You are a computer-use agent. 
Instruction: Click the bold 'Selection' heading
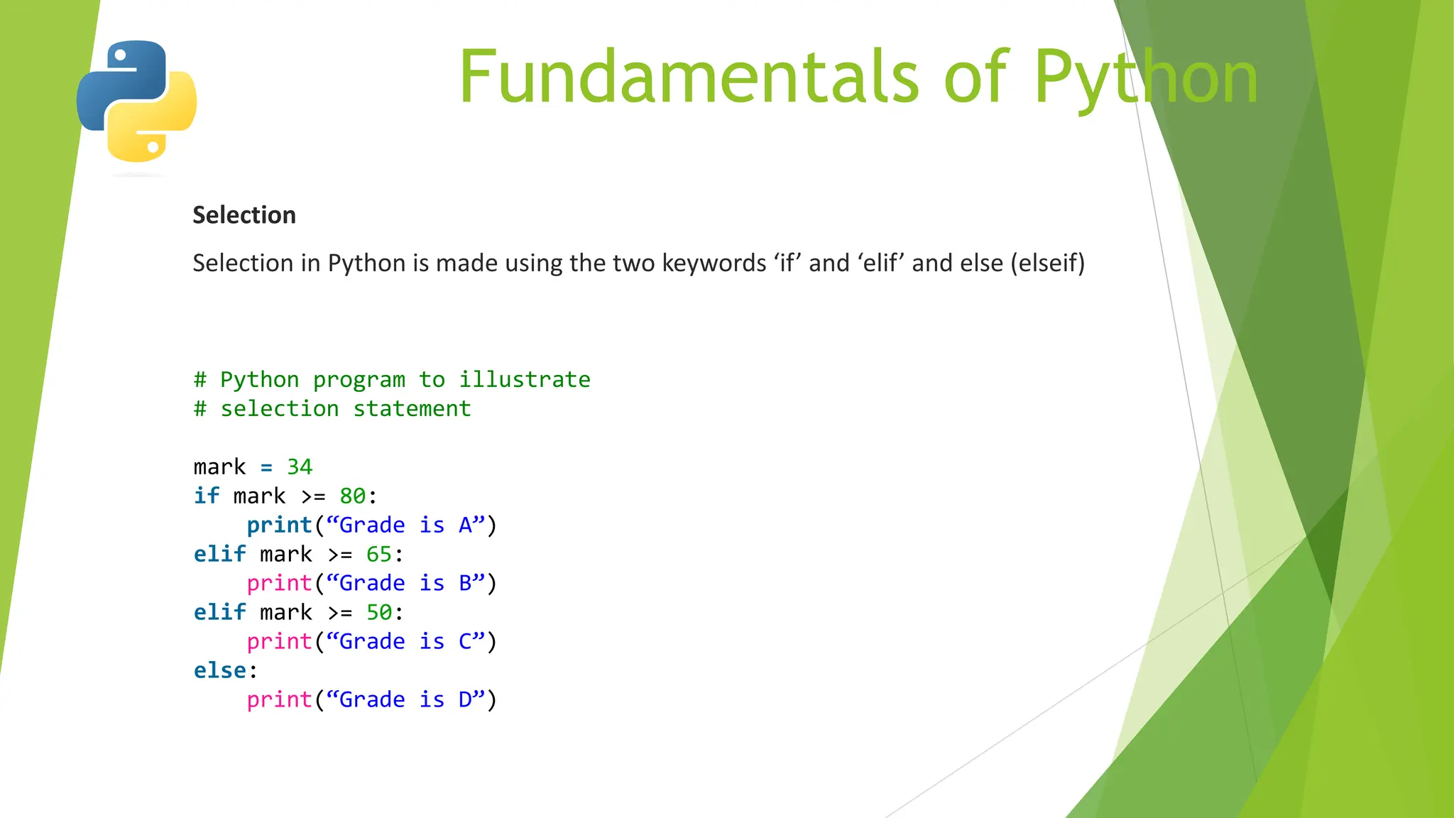(x=244, y=215)
